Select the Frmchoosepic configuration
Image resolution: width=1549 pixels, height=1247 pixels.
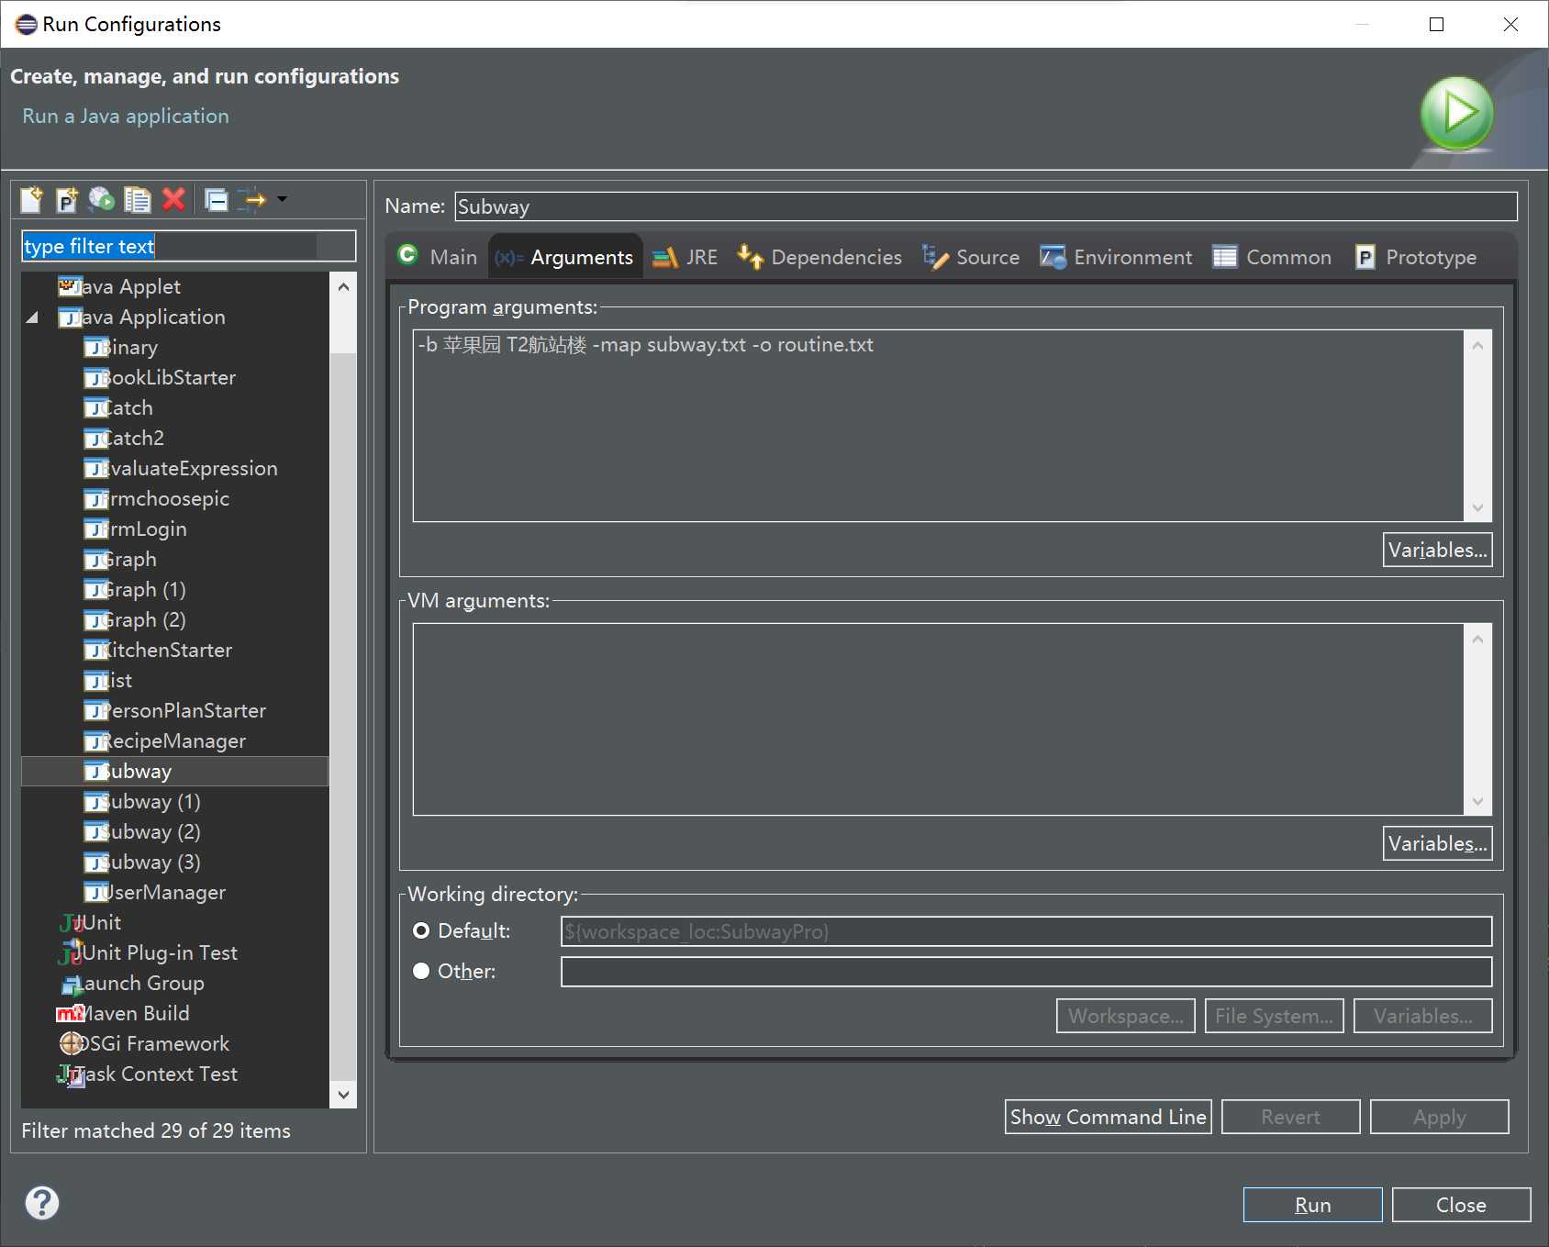[x=158, y=499]
